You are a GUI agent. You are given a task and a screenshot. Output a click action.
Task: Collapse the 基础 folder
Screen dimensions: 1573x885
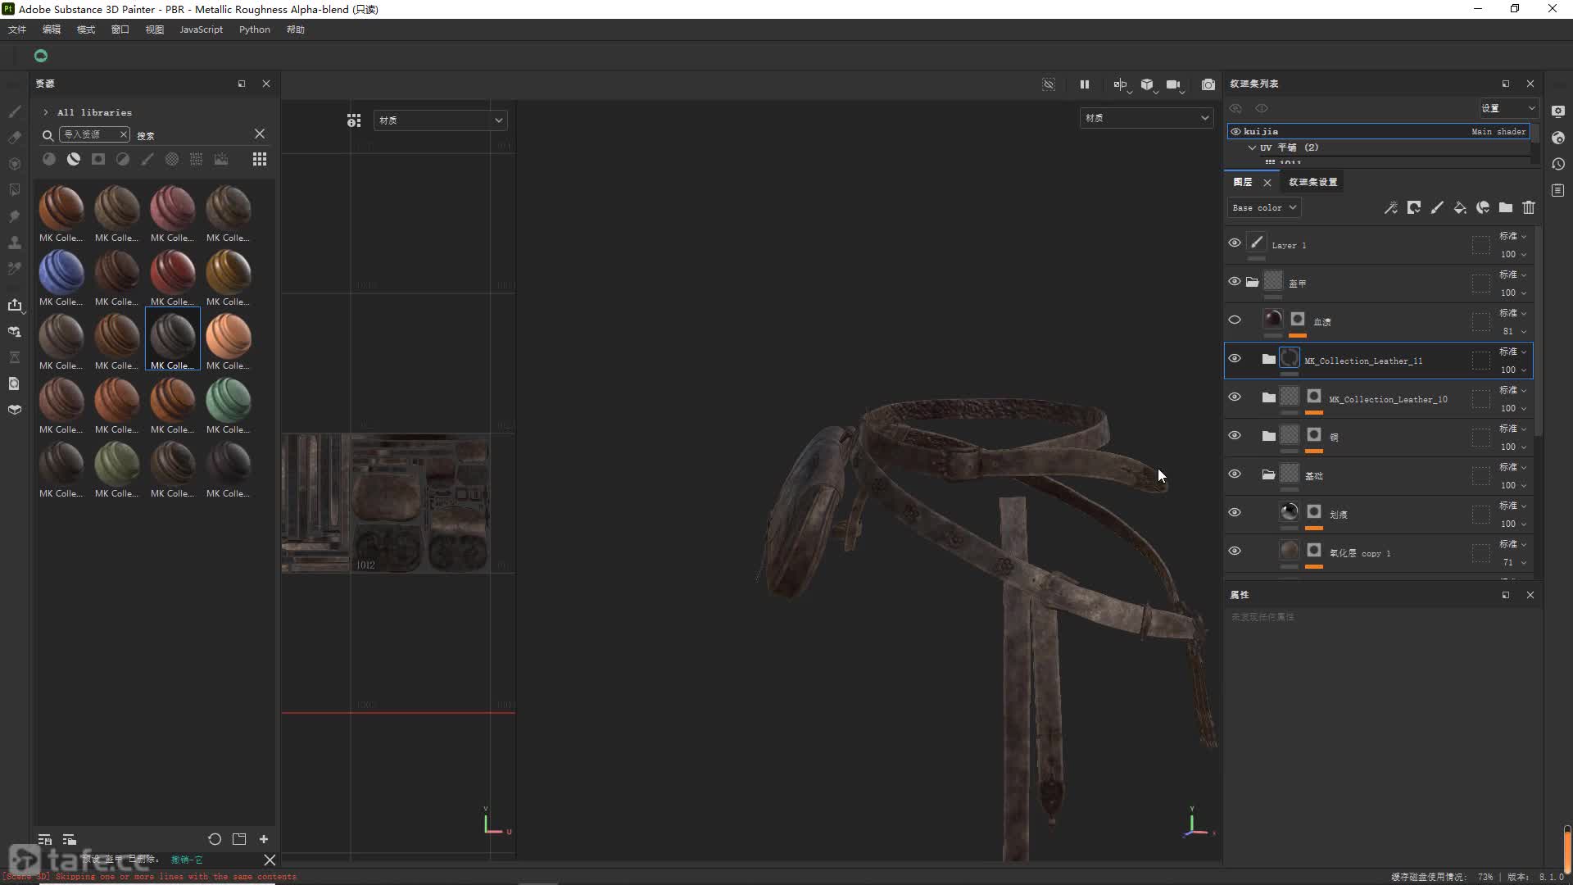coord(1268,474)
